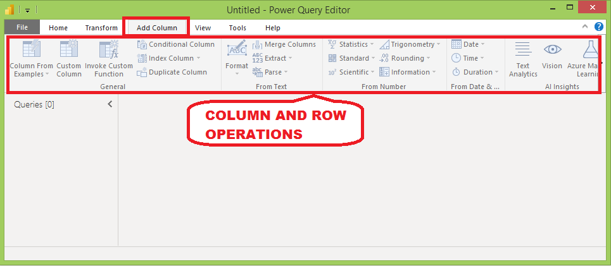
Task: Open the File menu
Action: (x=22, y=28)
